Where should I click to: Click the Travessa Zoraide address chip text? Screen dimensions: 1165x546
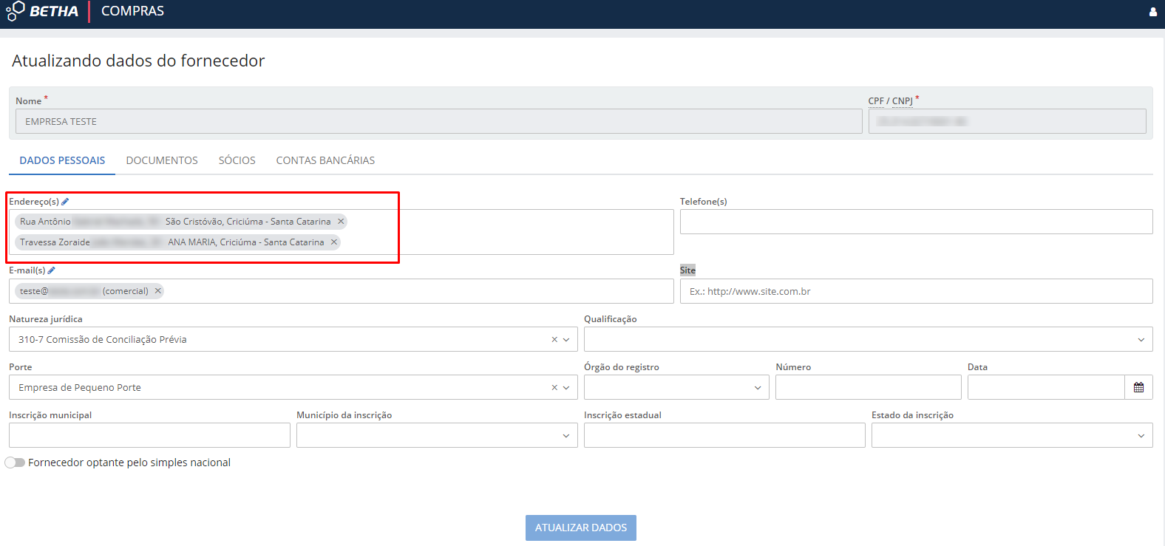pos(171,242)
